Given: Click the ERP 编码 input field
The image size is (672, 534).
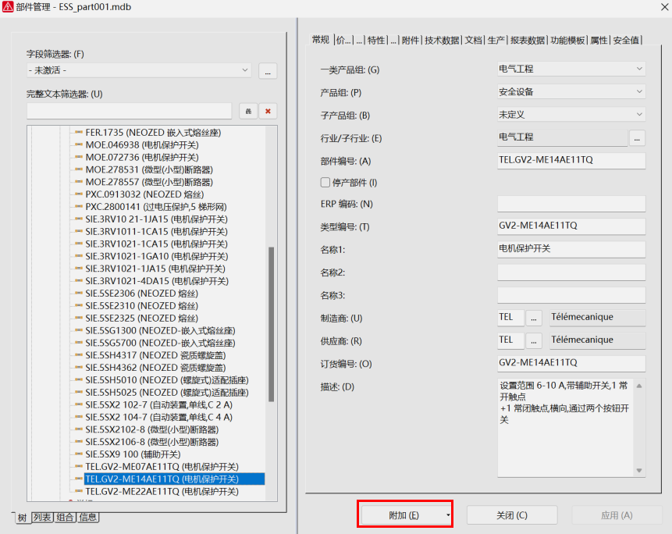Looking at the screenshot, I should [x=571, y=205].
